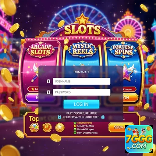Select the Fortune Spins game badge

pos(123,50)
